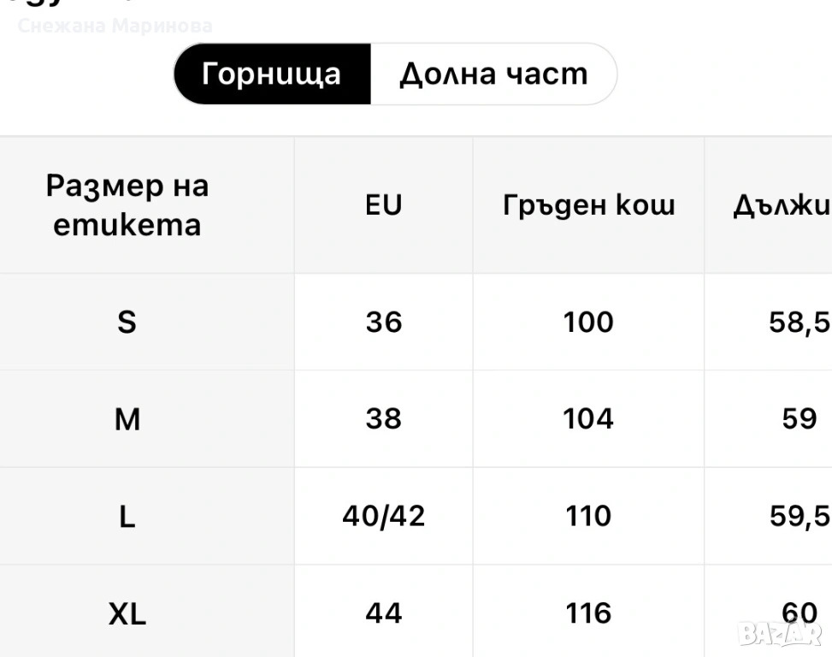Click the Снежана Маринова watermark text
The width and height of the screenshot is (832, 657).
point(115,26)
